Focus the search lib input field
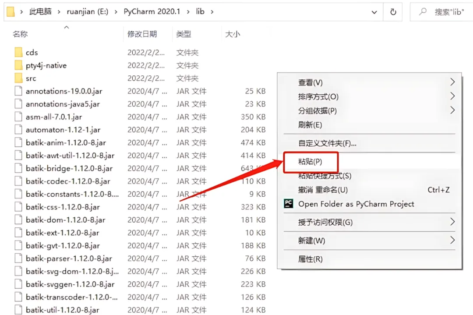The width and height of the screenshot is (473, 315). (441, 12)
